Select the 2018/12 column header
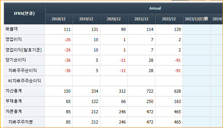 (x=59, y=19)
